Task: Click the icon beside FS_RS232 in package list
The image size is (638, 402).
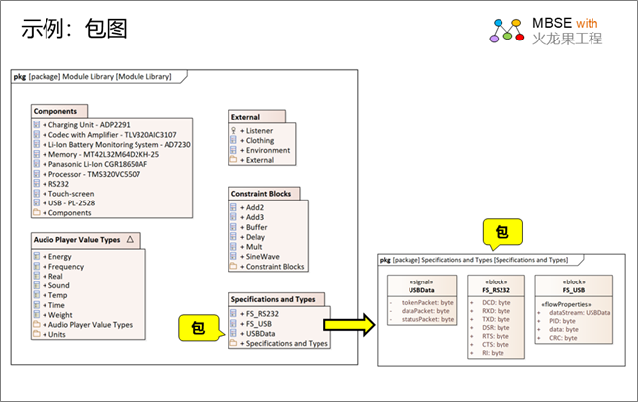Action: point(234,313)
